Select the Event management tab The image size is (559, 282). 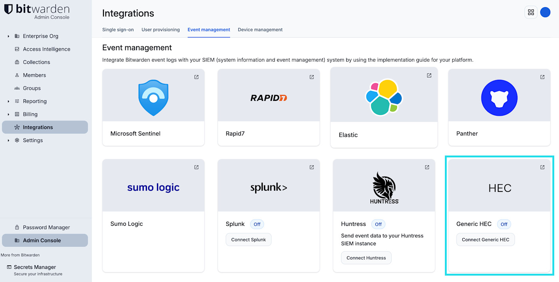pyautogui.click(x=209, y=30)
